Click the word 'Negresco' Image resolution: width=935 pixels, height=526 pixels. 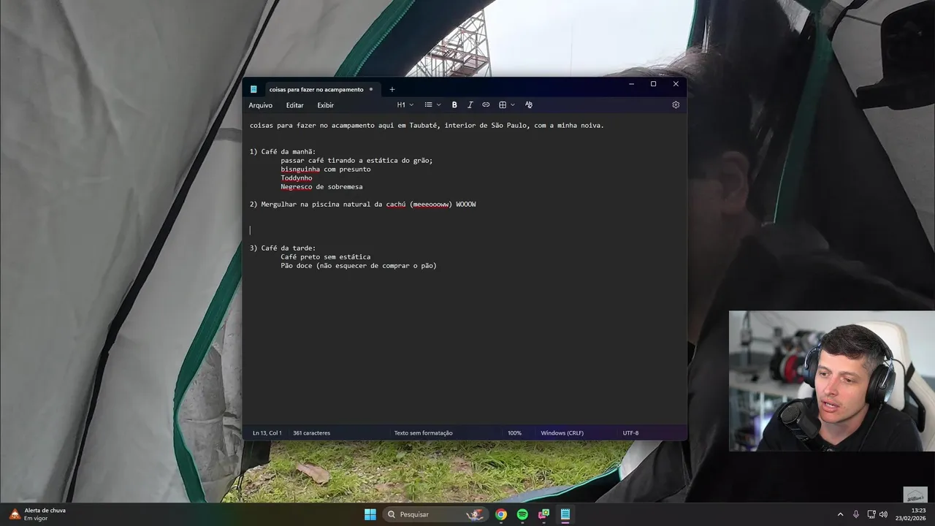pos(297,187)
